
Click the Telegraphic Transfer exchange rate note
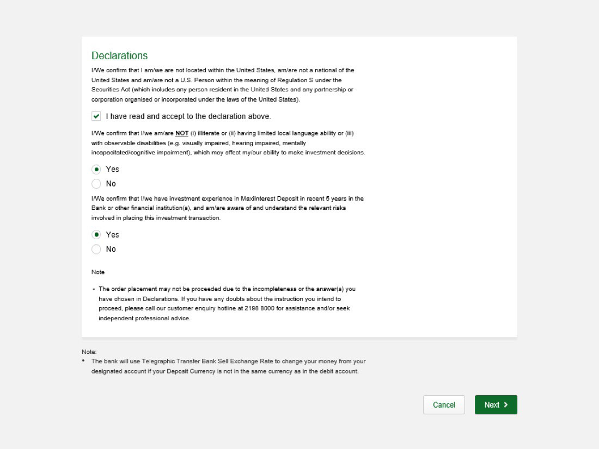[x=228, y=366]
